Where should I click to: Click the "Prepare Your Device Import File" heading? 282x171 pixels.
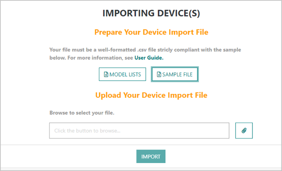point(151,32)
